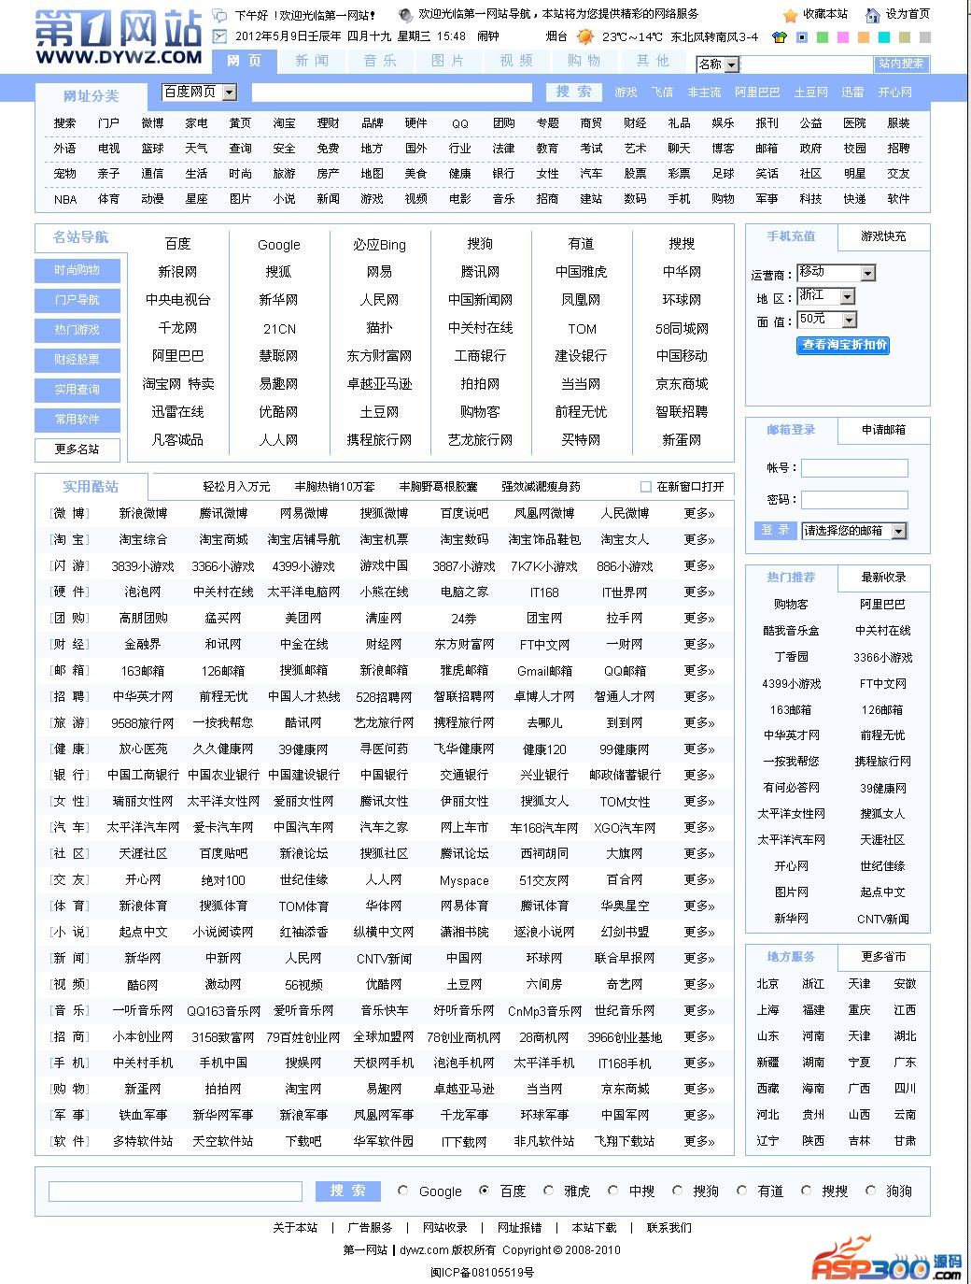Click the sun weather icon

pyautogui.click(x=585, y=37)
